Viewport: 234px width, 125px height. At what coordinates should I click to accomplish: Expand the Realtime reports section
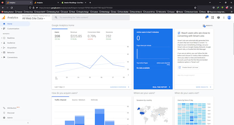(2, 38)
